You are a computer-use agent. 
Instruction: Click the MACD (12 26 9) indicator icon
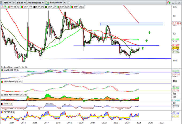click(2, 70)
